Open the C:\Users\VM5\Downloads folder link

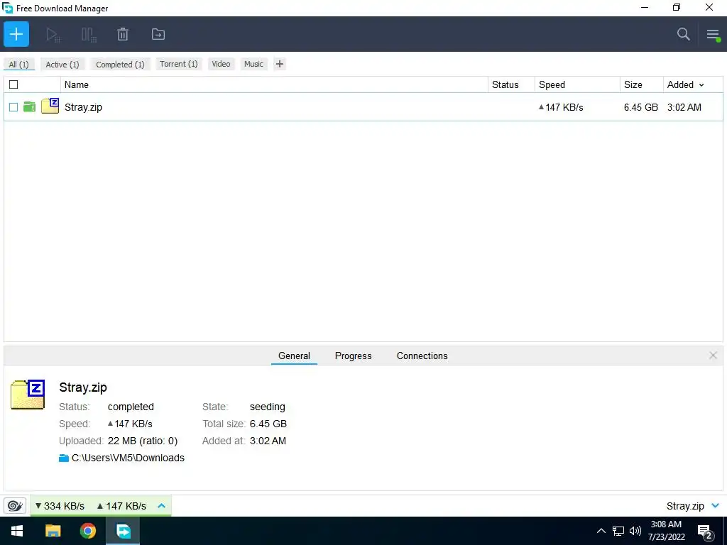pos(128,458)
